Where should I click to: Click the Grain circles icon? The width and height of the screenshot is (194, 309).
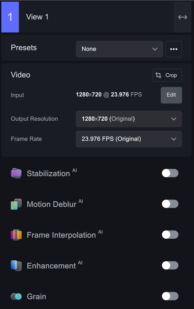tap(16, 296)
